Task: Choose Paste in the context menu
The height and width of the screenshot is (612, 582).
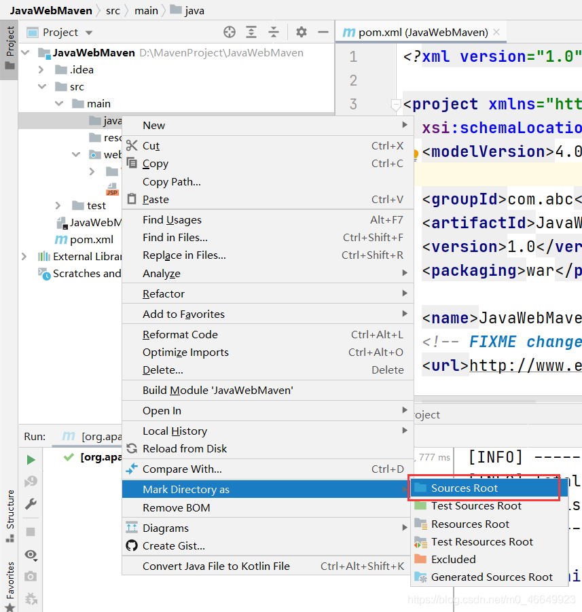Action: 268,200
